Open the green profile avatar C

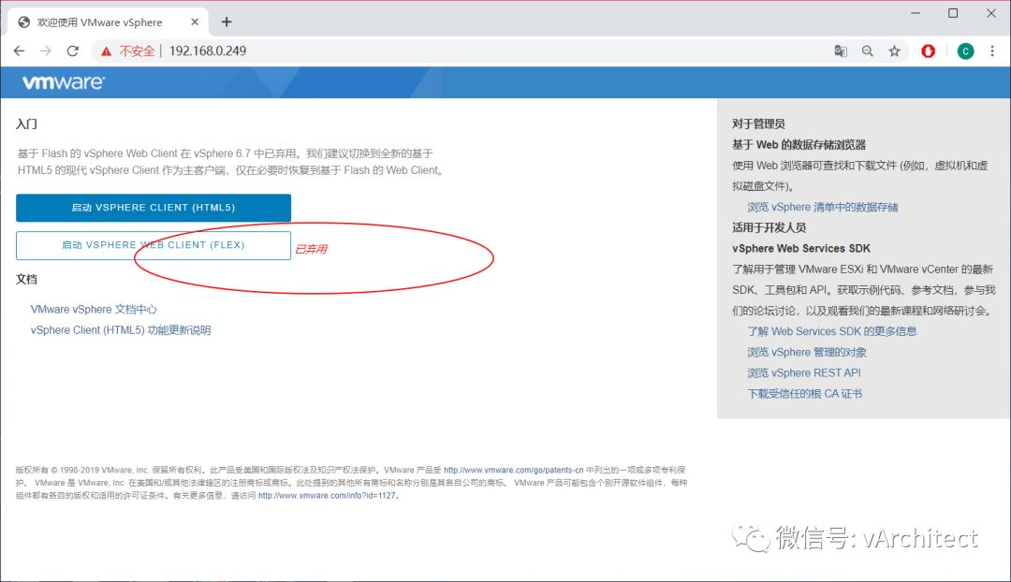pos(965,51)
